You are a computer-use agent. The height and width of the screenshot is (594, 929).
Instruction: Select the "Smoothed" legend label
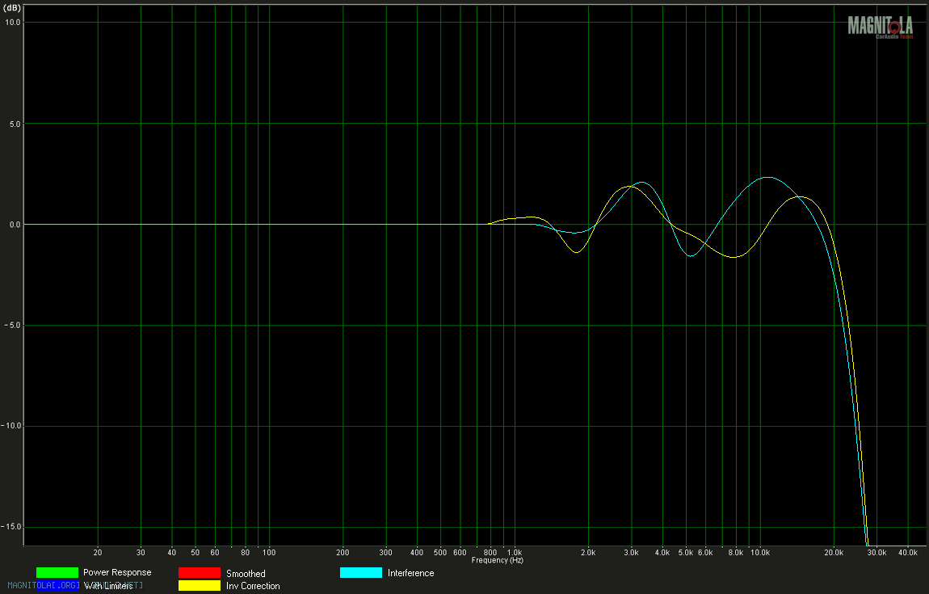(246, 574)
